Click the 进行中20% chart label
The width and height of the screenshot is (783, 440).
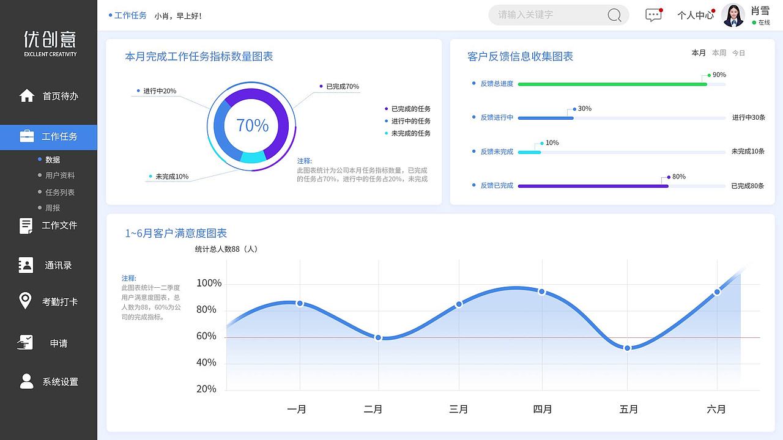point(160,91)
